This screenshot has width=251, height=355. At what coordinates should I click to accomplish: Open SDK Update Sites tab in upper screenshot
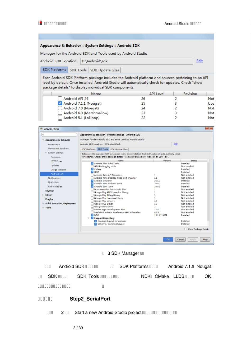coord(105,70)
